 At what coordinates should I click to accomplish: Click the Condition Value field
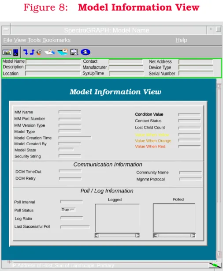190,115
